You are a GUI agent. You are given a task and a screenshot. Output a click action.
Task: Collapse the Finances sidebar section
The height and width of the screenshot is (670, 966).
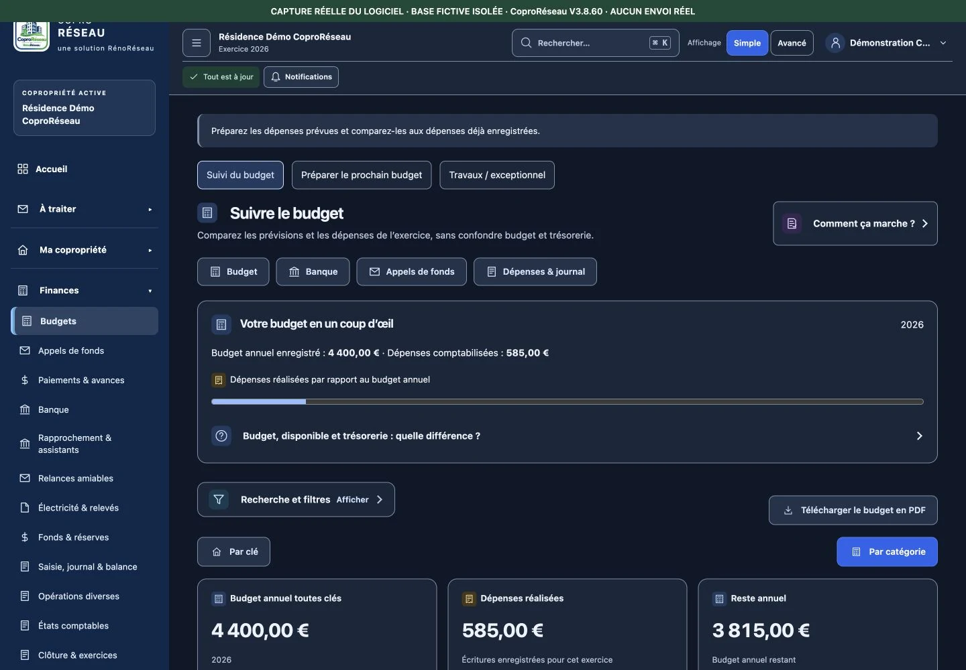coord(85,291)
